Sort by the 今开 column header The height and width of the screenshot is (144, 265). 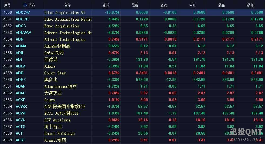[x=192, y=5]
